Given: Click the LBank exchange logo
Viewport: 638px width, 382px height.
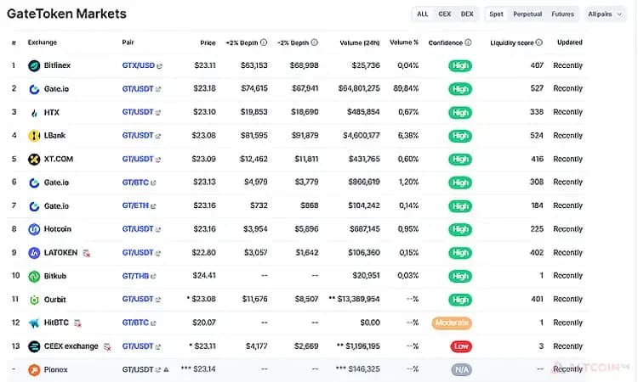Looking at the screenshot, I should 34,136.
